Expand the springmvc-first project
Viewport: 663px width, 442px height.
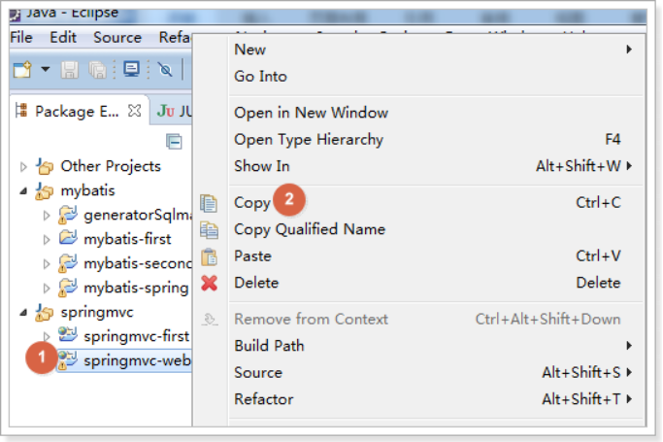[x=47, y=337]
